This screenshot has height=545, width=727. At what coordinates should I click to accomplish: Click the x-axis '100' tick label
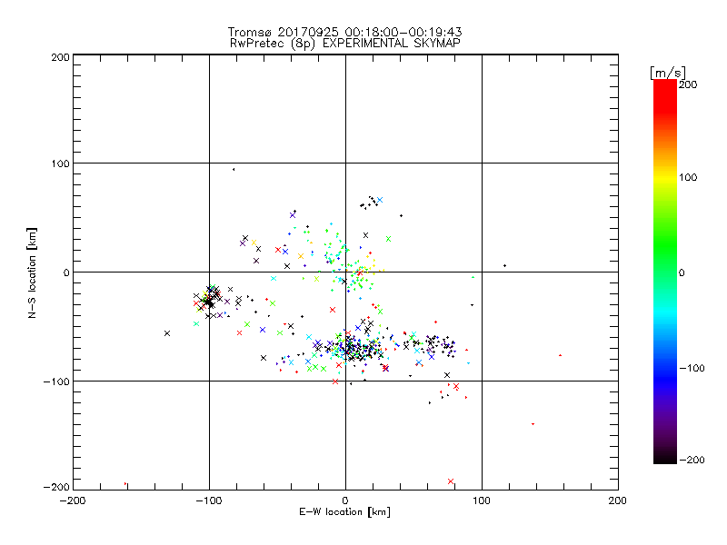[482, 500]
